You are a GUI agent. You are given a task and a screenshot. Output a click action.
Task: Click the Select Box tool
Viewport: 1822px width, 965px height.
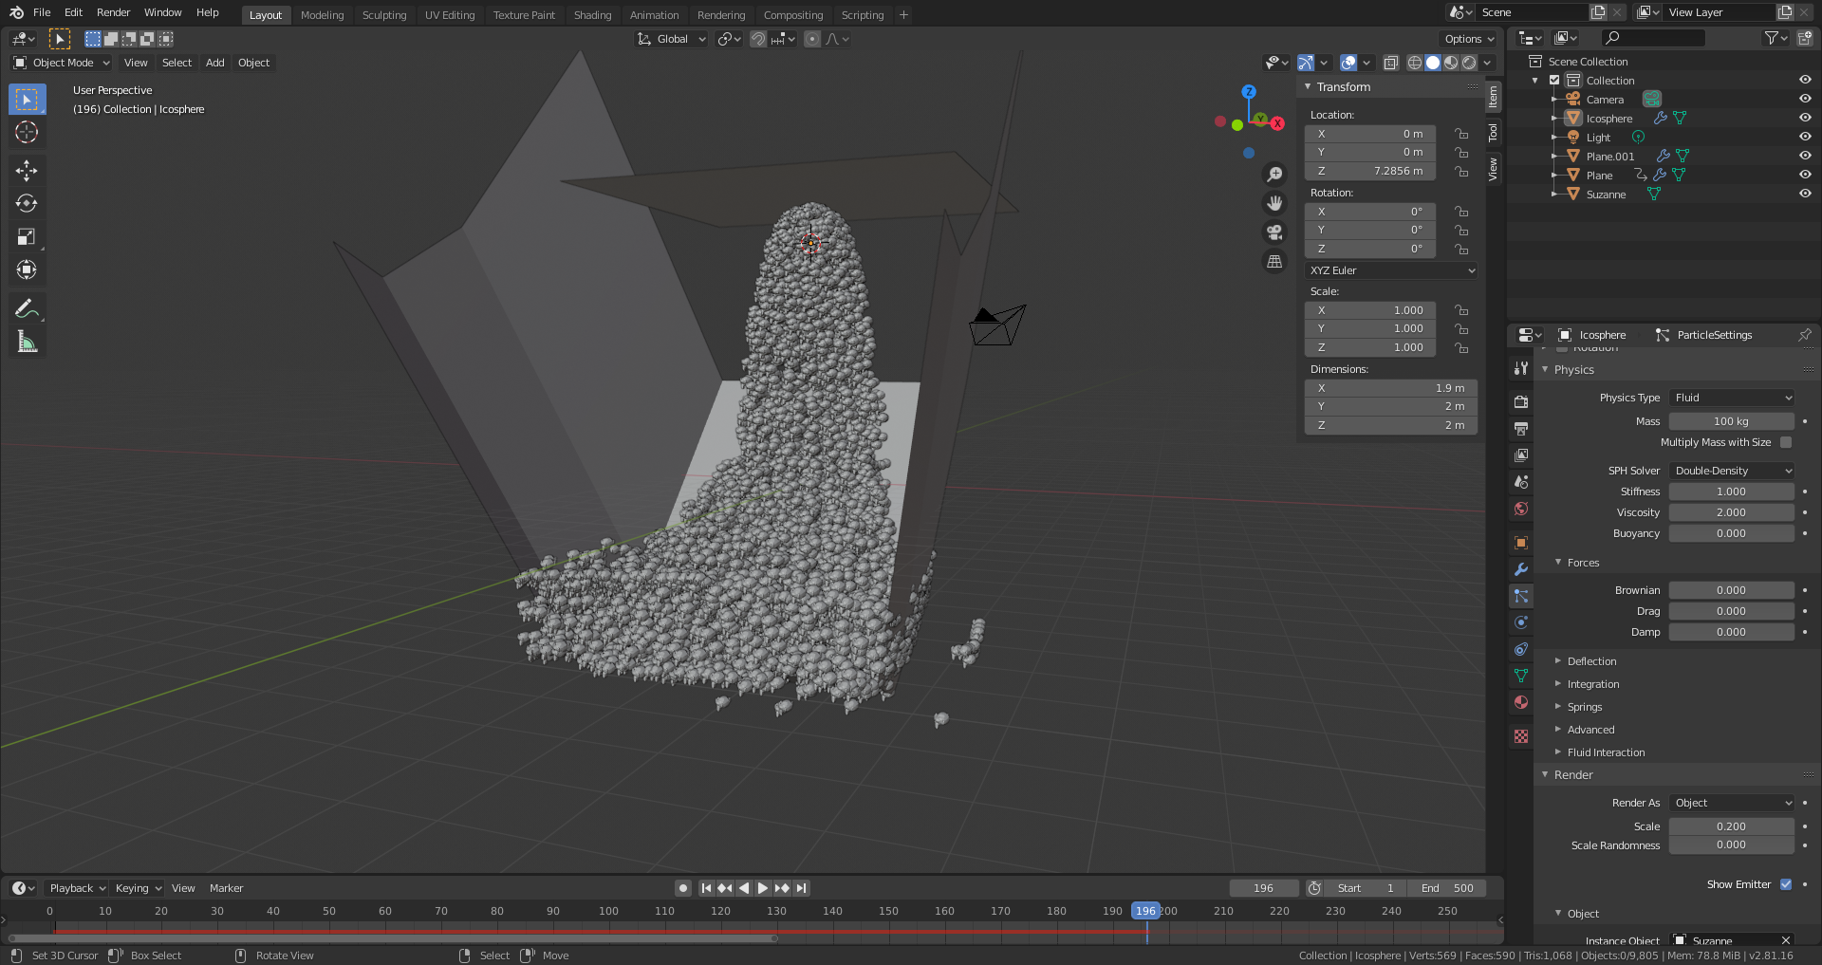[x=27, y=99]
